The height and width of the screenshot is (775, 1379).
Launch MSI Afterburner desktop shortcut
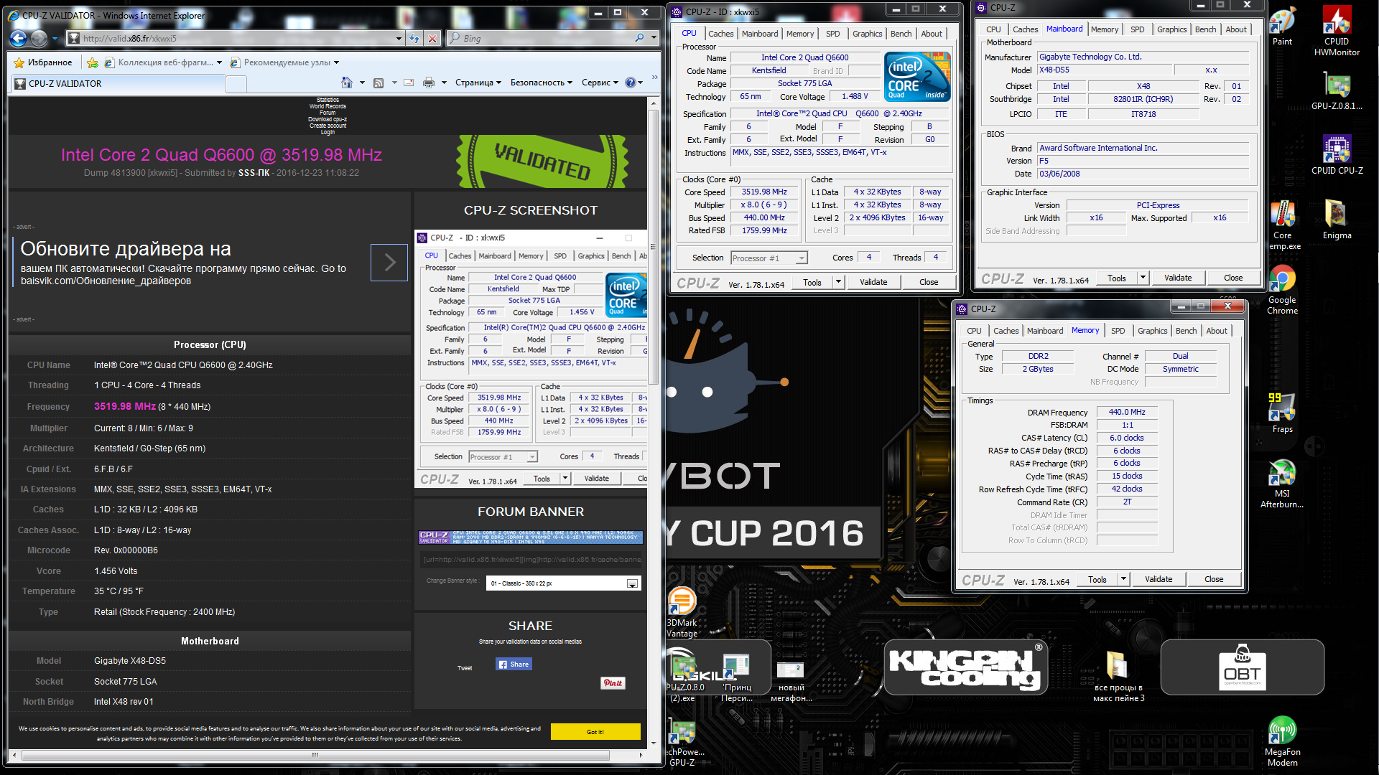tap(1282, 484)
